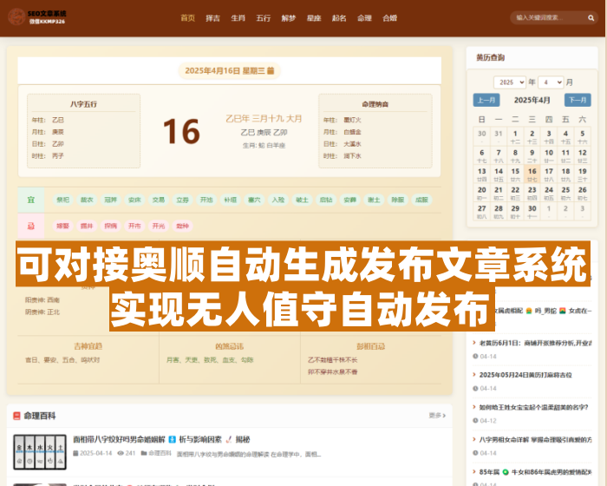Select day 28 in the calendar
Image resolution: width=607 pixels, height=486 pixels.
coord(499,211)
